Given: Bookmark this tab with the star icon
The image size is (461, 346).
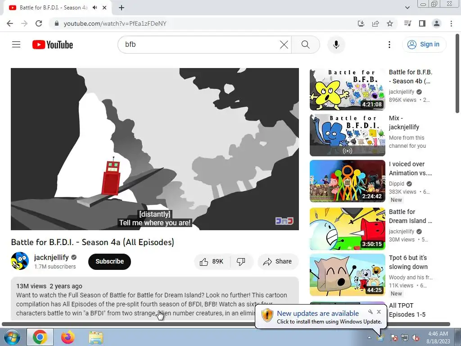Looking at the screenshot, I should pos(390,23).
